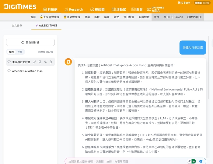
Task: Click the 確保政府採購中立AI模型 heading
Action: click(101, 118)
